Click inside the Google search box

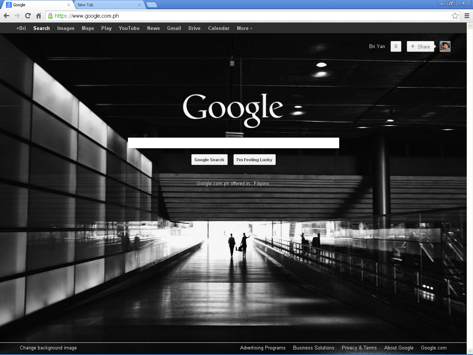point(234,143)
